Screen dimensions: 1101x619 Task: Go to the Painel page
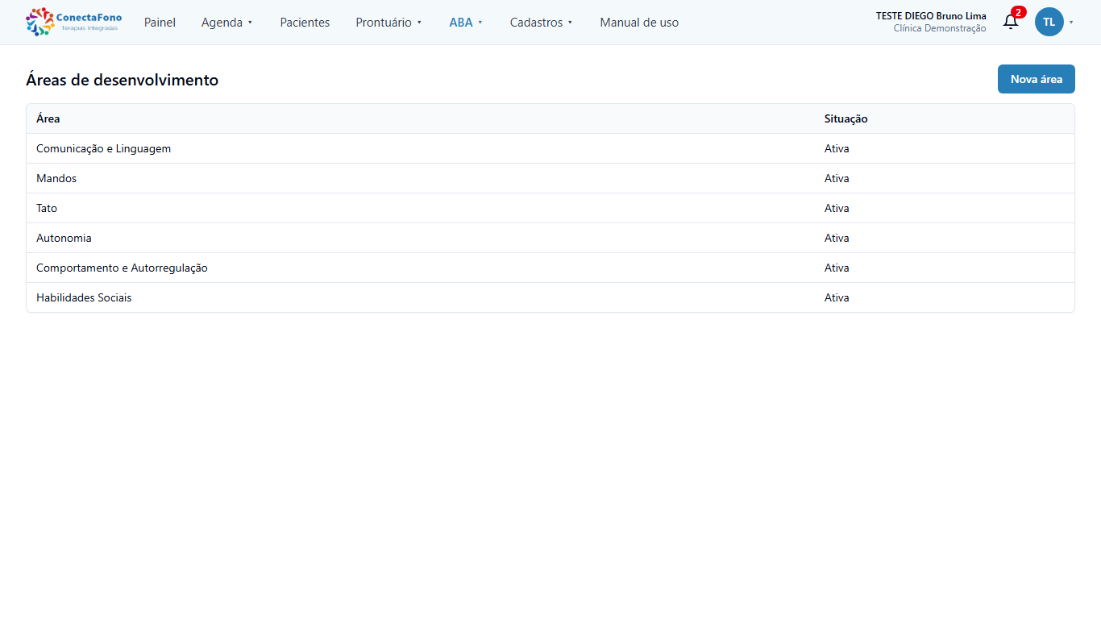(x=160, y=23)
